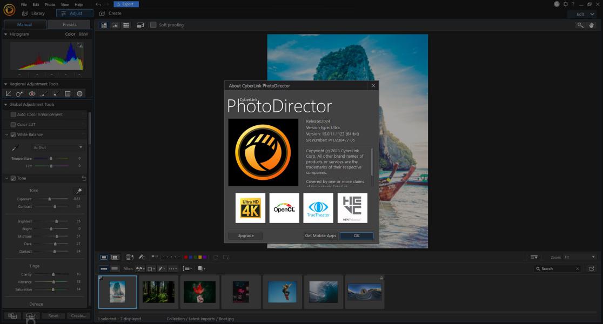The height and width of the screenshot is (324, 603).
Task: Click the auto tone magic wand
Action: [x=79, y=191]
